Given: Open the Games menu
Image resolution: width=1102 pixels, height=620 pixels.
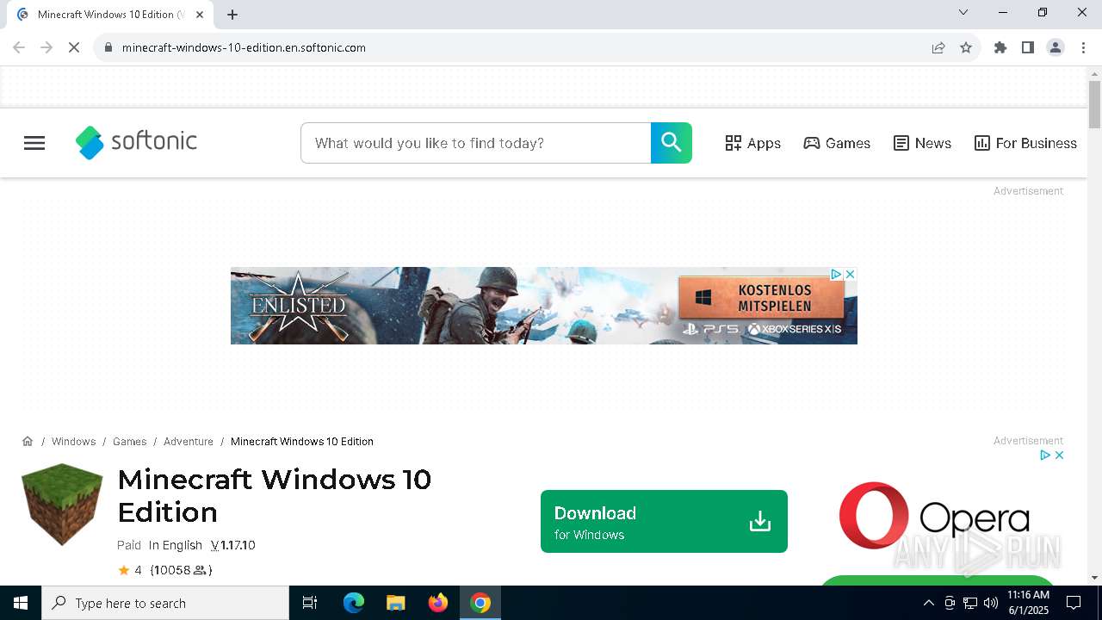Looking at the screenshot, I should (x=837, y=143).
